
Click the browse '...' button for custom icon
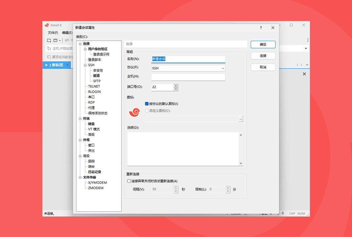(x=241, y=118)
